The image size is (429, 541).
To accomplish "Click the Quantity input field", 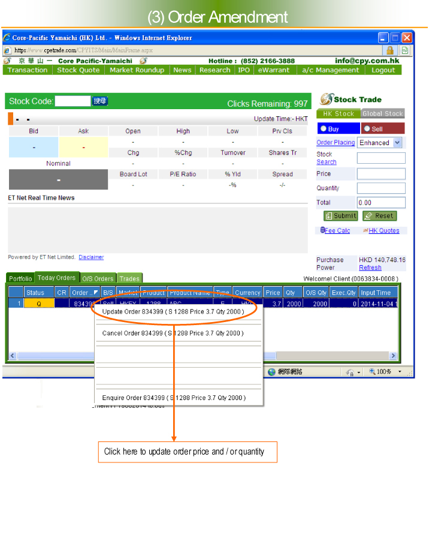I will point(381,188).
